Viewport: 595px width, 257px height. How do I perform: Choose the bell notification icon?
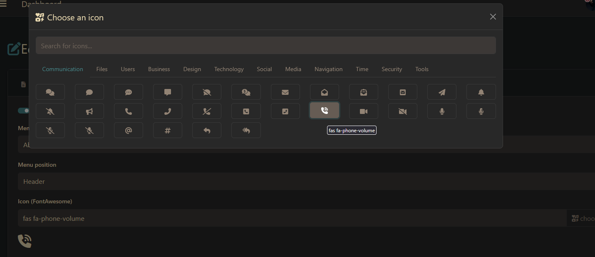pos(481,92)
